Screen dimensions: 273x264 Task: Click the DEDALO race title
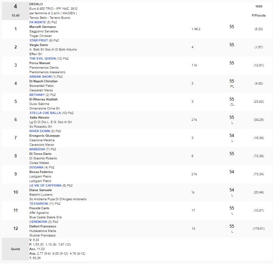(36, 4)
